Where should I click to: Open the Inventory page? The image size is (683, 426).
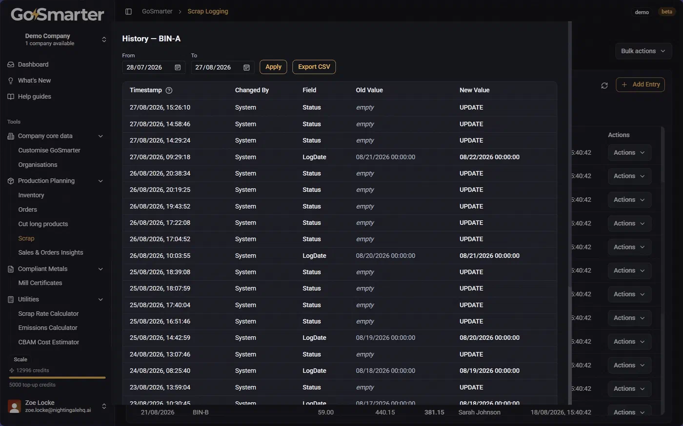tap(31, 195)
